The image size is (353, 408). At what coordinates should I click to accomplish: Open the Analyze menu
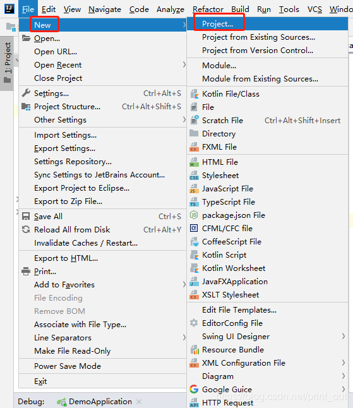pos(171,9)
